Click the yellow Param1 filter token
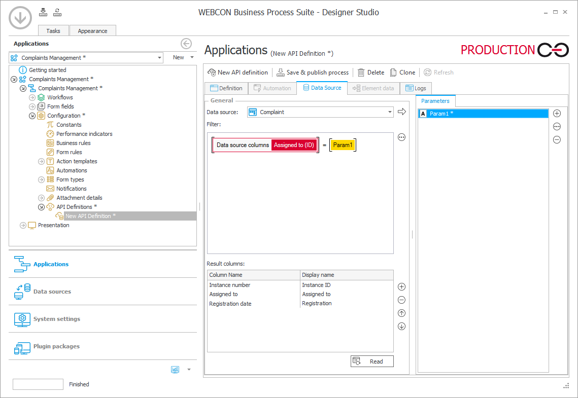The width and height of the screenshot is (578, 398). click(343, 144)
